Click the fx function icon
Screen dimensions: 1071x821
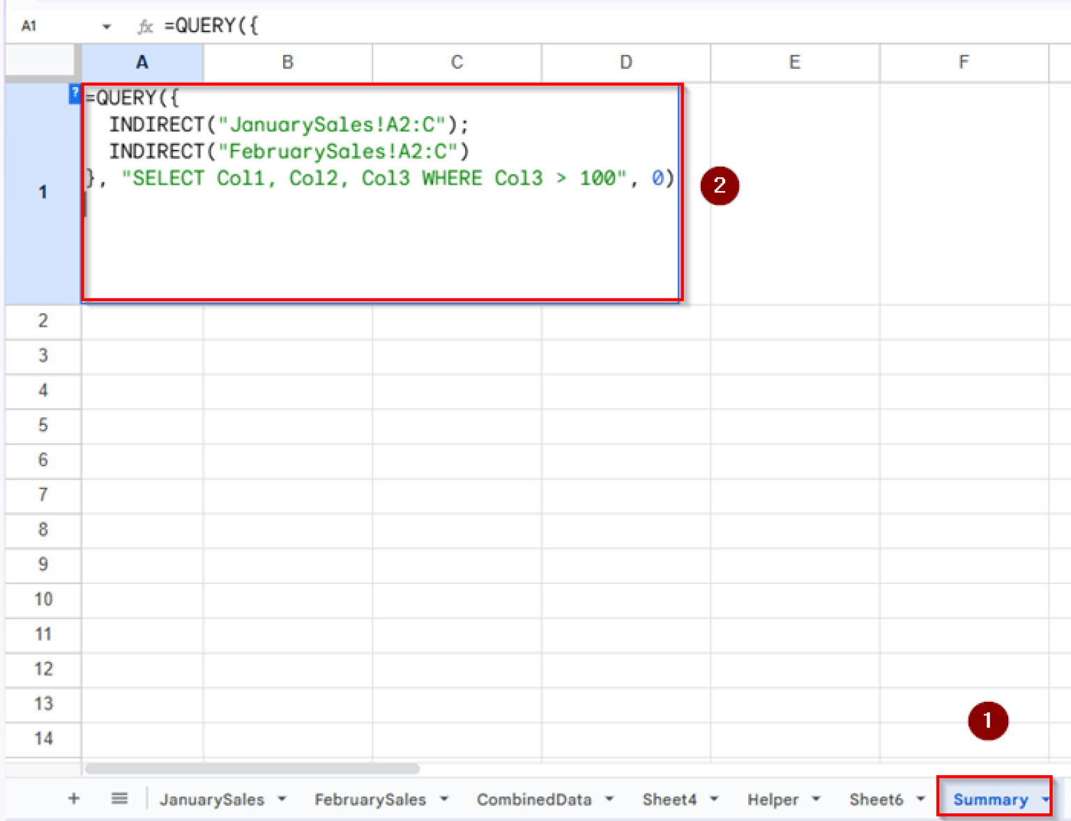pyautogui.click(x=145, y=26)
